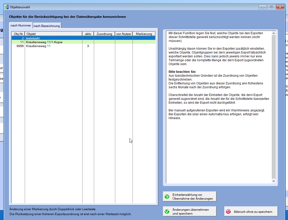Click the Markierung cell for Kräutleinsweg 11/1-Kopie
The image size is (288, 220).
(x=144, y=42)
